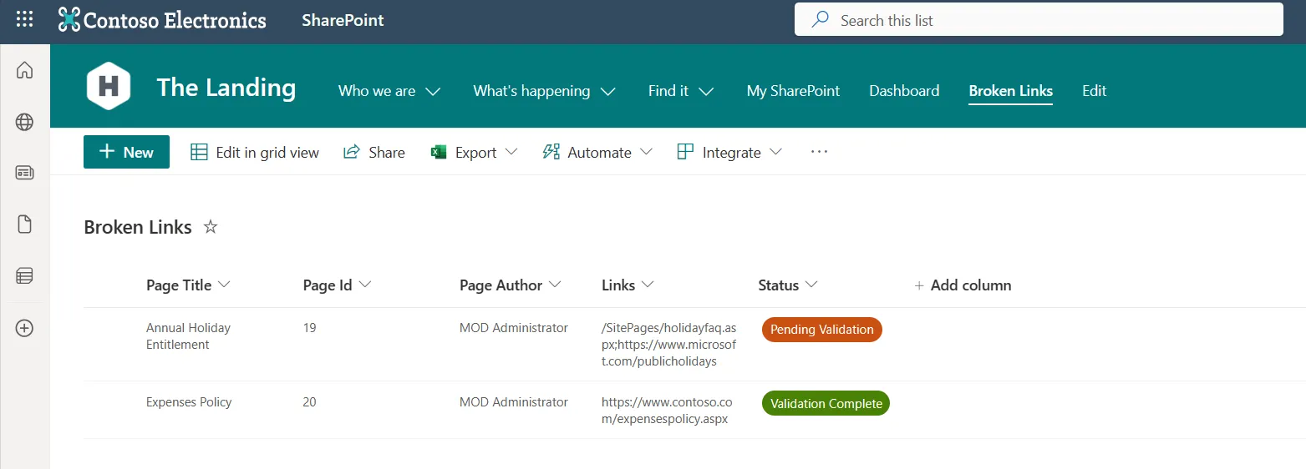Open the app launcher waffle icon
The width and height of the screenshot is (1306, 469).
coord(25,20)
